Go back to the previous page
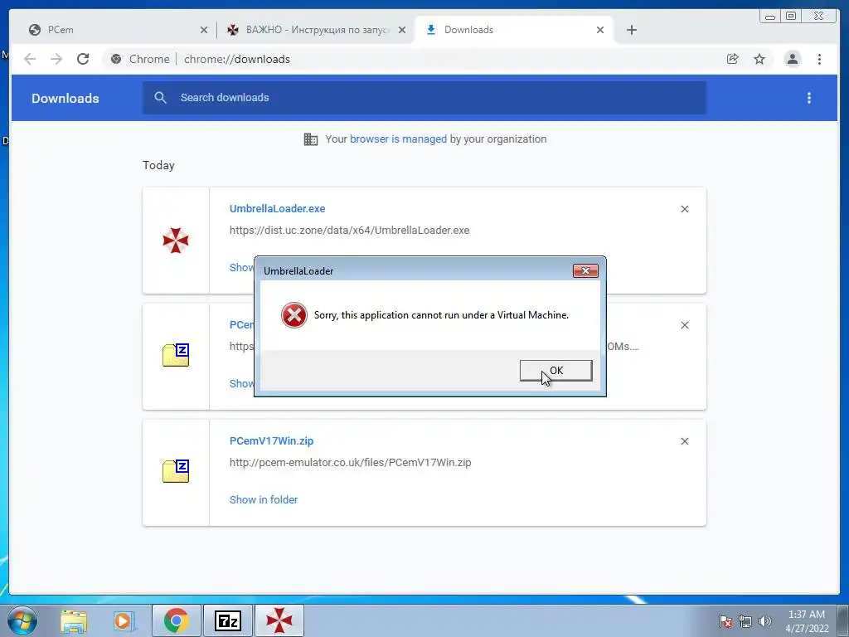849x637 pixels. (30, 59)
